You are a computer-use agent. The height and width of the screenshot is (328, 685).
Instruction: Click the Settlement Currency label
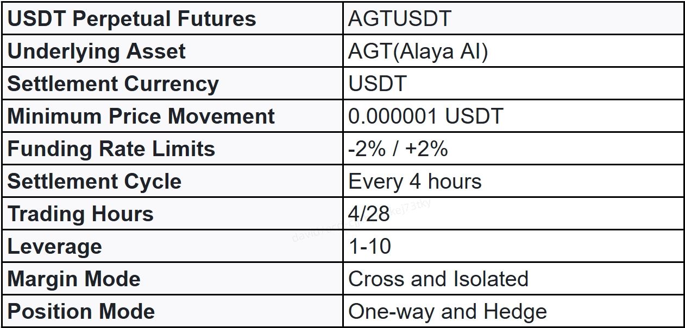[113, 84]
